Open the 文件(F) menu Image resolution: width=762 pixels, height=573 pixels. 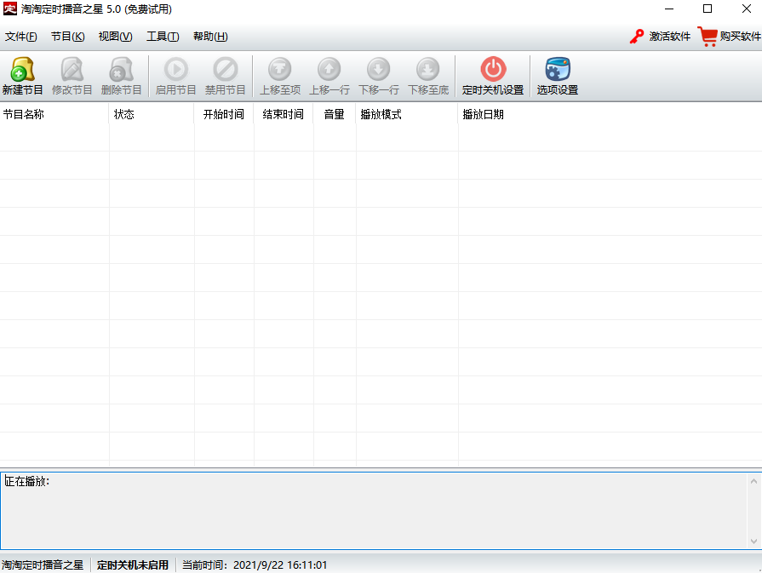point(21,37)
